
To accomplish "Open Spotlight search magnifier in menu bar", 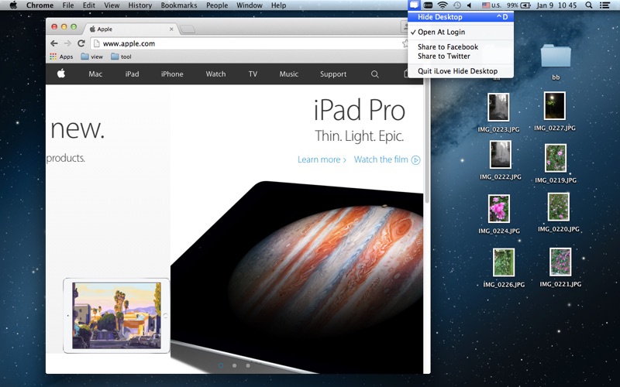I will pos(589,5).
